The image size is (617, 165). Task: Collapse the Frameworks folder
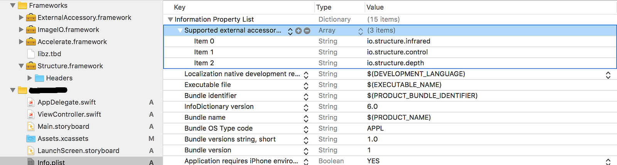point(13,6)
